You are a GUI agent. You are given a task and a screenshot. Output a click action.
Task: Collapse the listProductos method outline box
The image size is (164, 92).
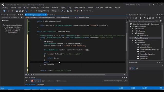click(29, 31)
